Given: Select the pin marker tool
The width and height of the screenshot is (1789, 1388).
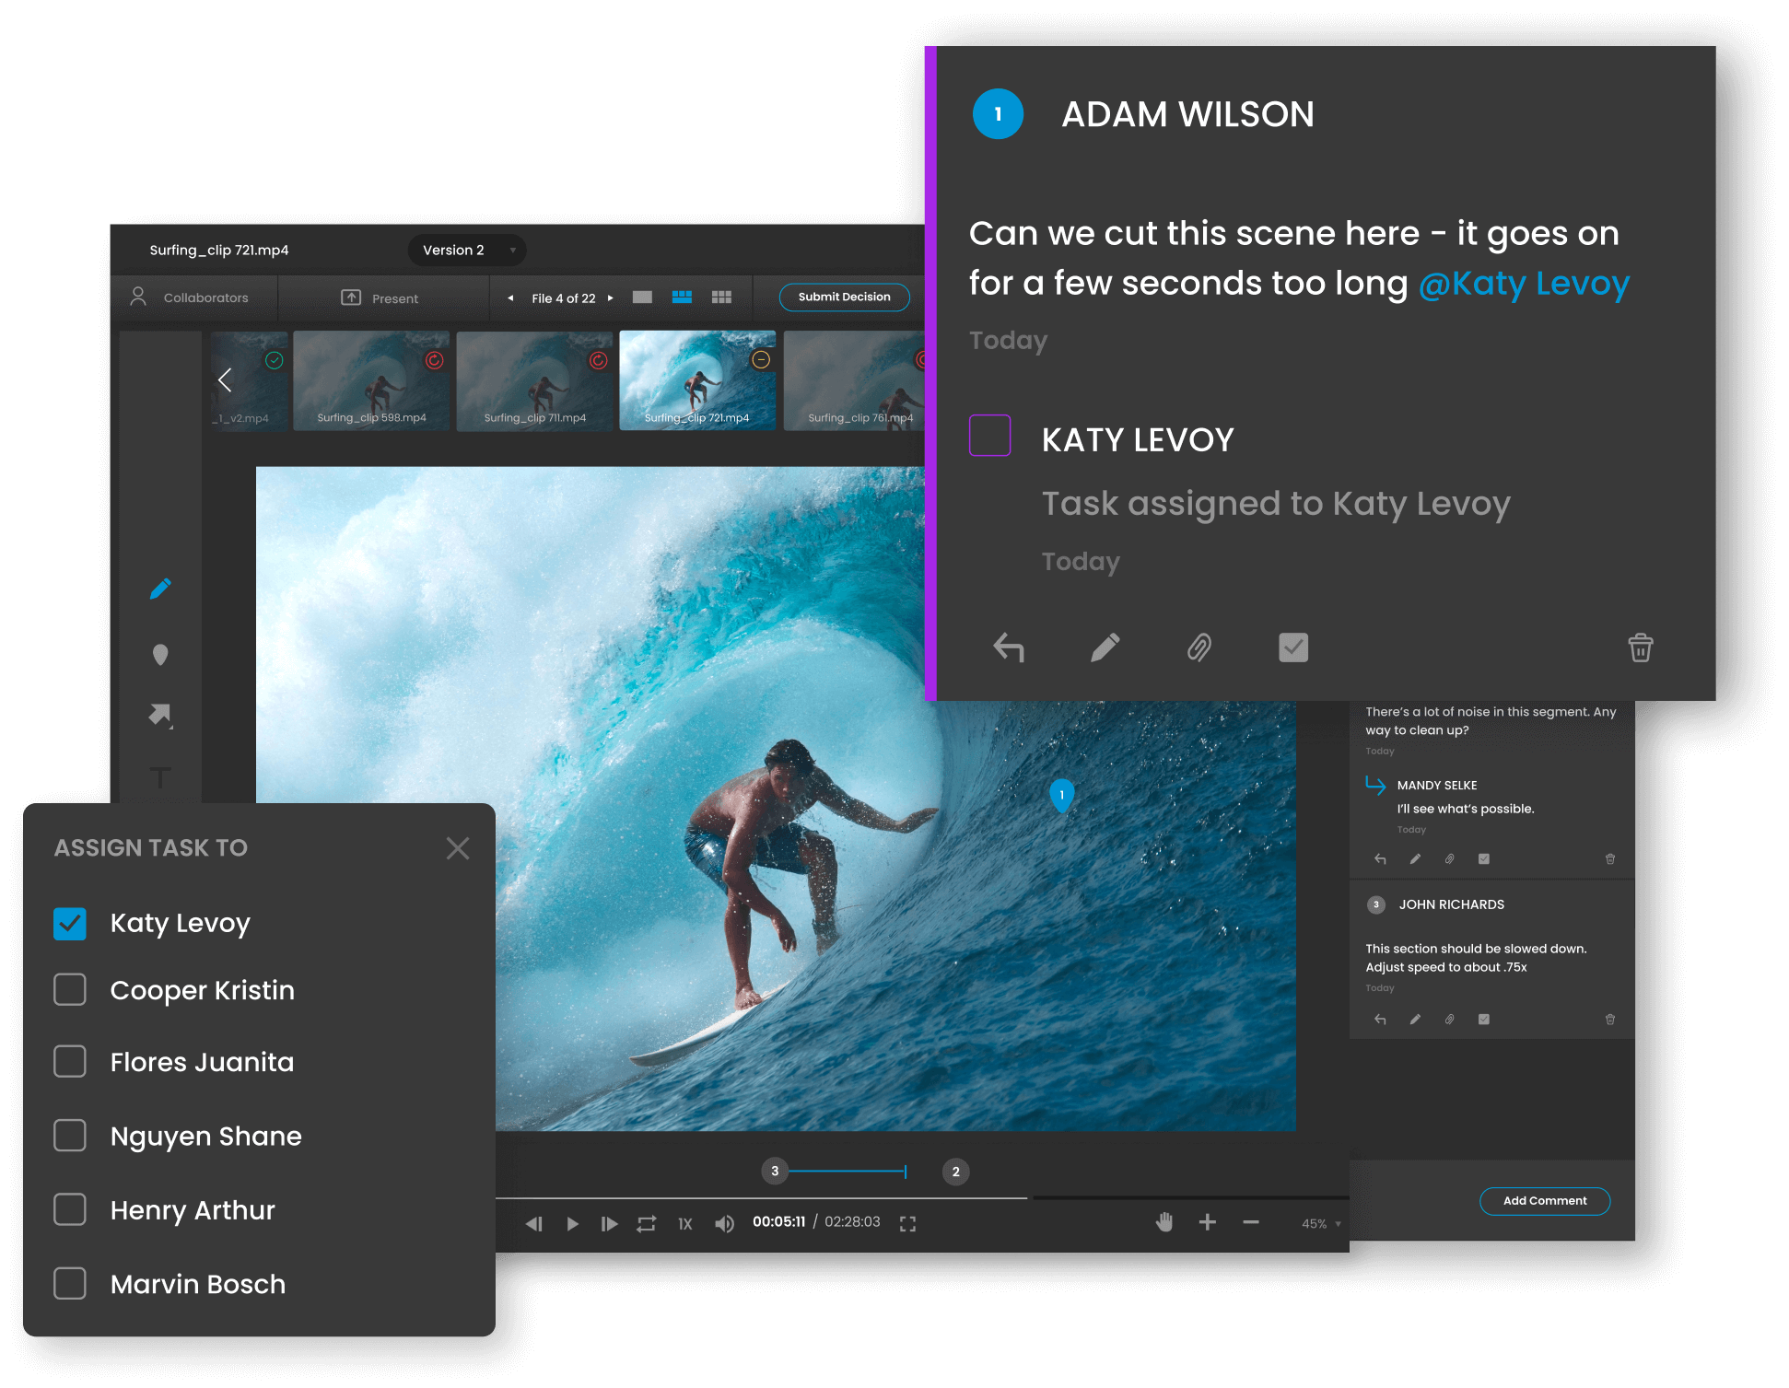Looking at the screenshot, I should [160, 655].
